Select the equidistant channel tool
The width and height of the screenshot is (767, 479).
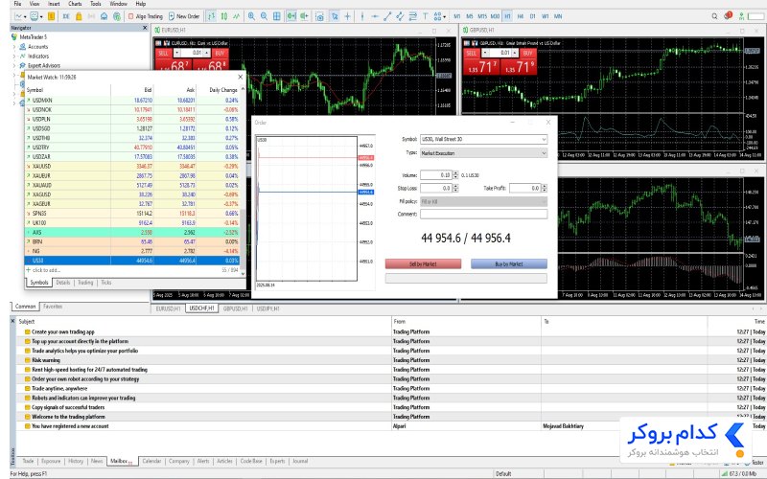400,16
